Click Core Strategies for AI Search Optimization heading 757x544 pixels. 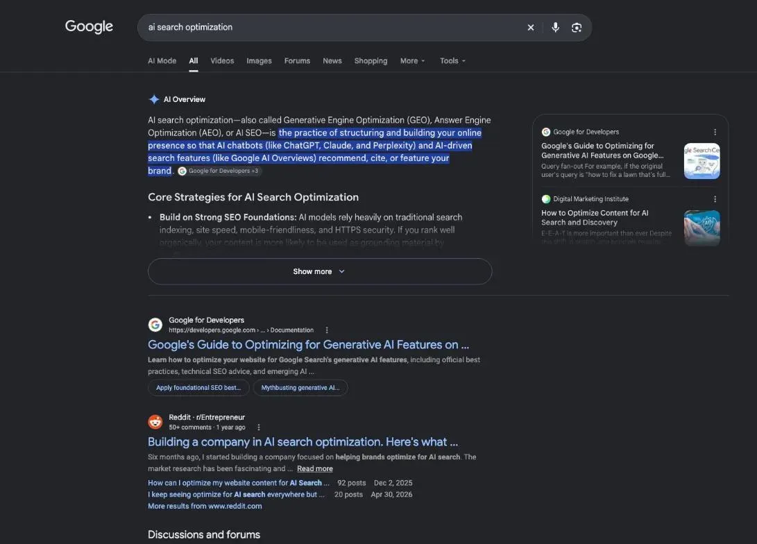tap(253, 197)
